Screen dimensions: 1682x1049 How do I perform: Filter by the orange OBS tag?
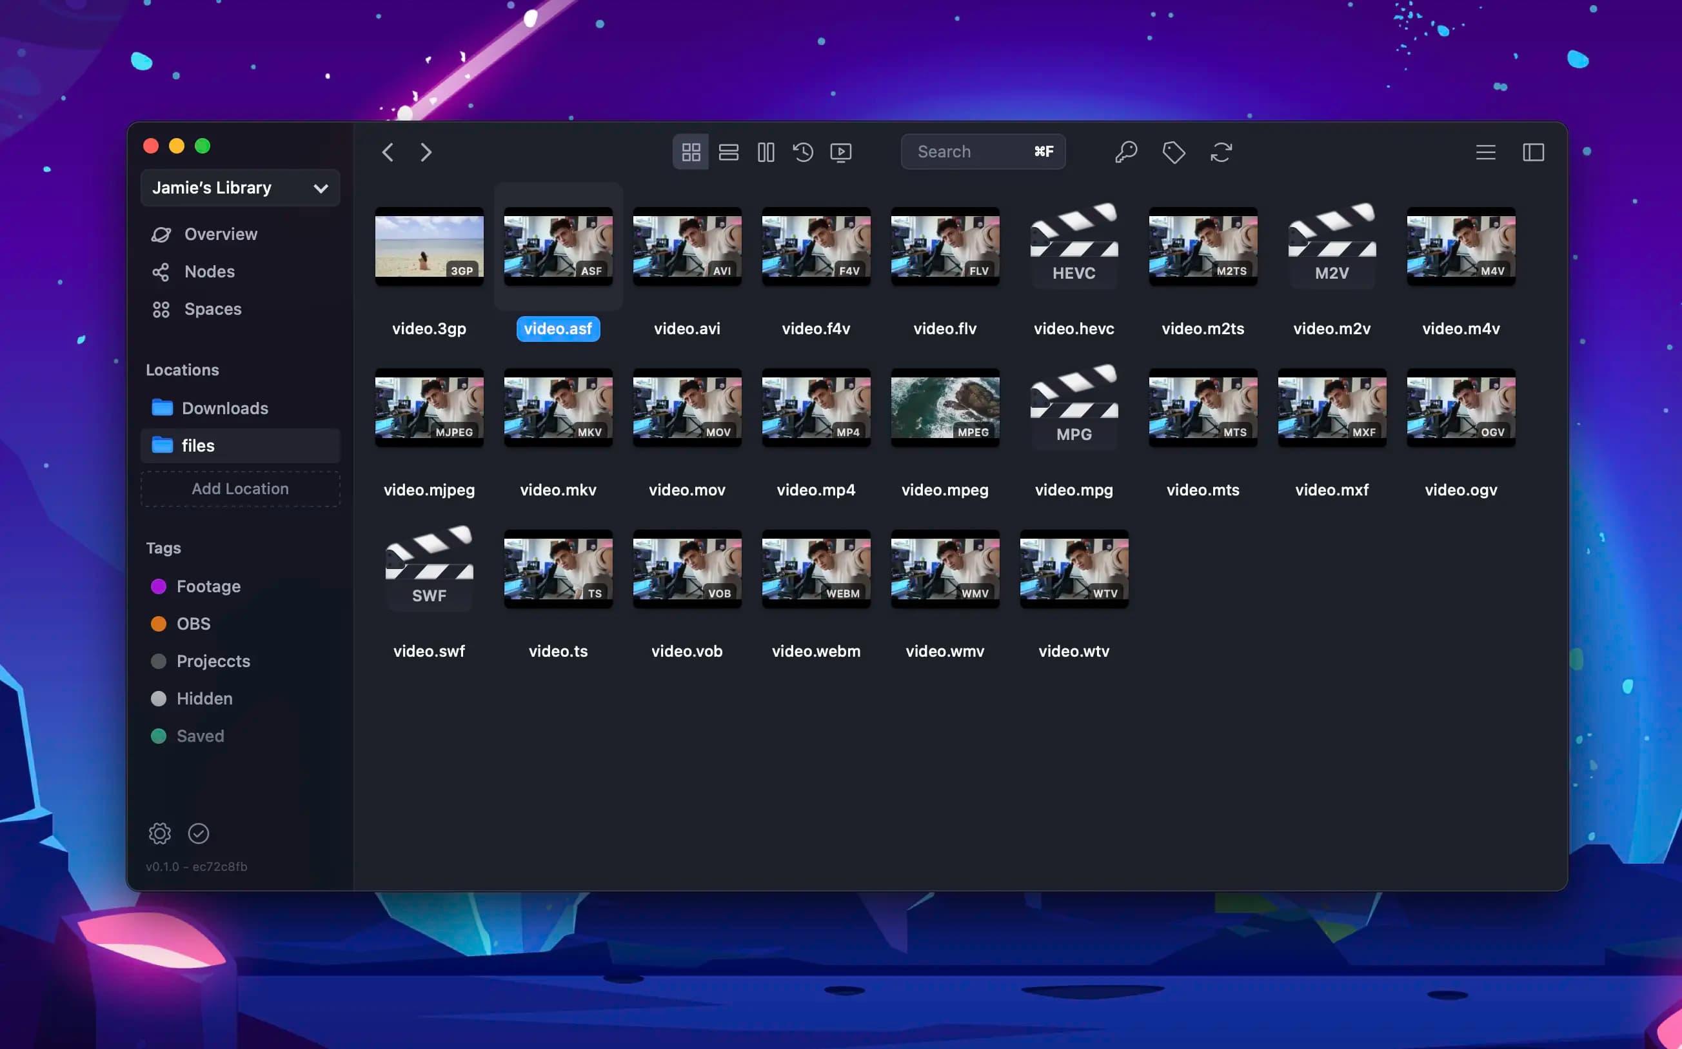[x=240, y=624]
